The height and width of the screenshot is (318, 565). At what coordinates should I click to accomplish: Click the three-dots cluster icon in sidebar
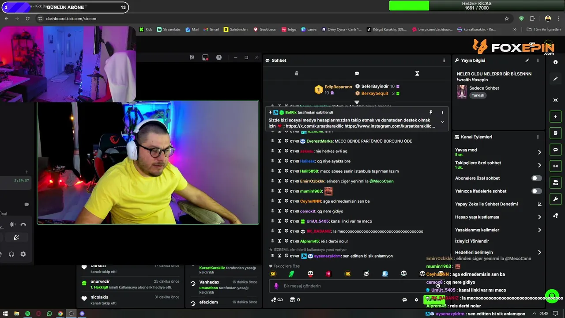555,216
